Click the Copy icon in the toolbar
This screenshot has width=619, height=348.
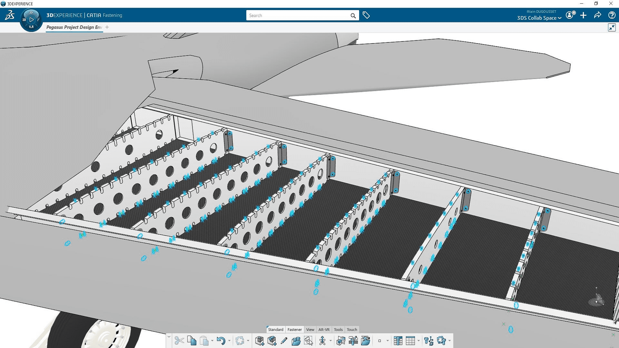pyautogui.click(x=192, y=341)
